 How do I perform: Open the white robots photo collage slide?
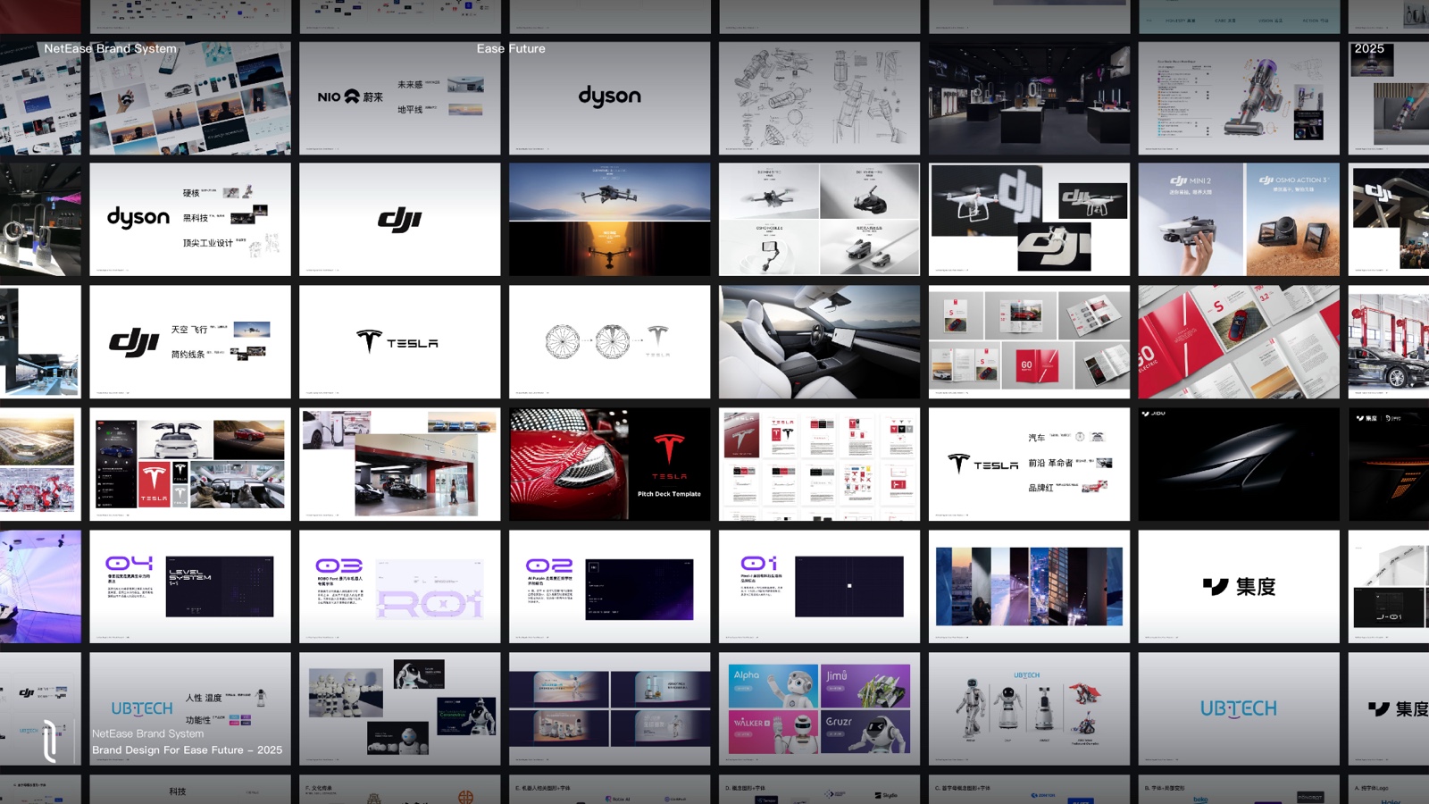400,708
